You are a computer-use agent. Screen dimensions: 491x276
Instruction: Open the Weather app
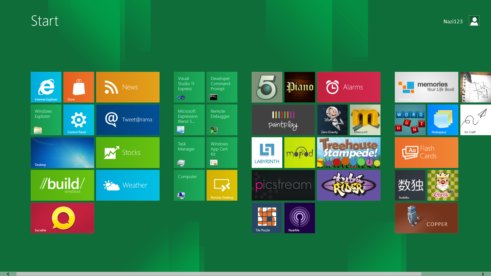128,185
